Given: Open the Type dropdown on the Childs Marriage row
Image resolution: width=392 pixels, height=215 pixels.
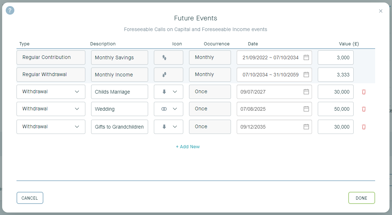Looking at the screenshot, I should click(51, 92).
